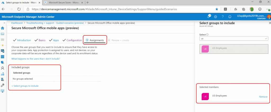
Task: Click '+ Select groups to include' link
Action: tap(25, 86)
